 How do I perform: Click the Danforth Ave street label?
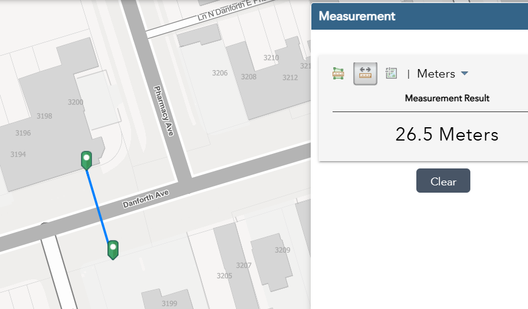146,198
